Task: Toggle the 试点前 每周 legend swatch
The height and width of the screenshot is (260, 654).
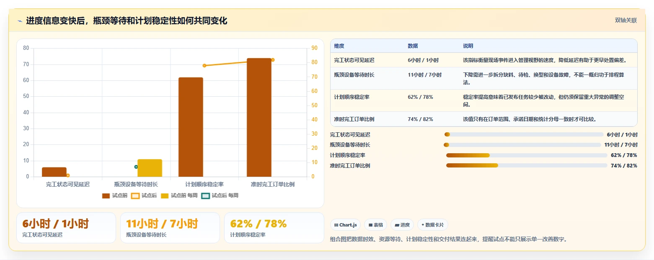Action: (x=165, y=196)
